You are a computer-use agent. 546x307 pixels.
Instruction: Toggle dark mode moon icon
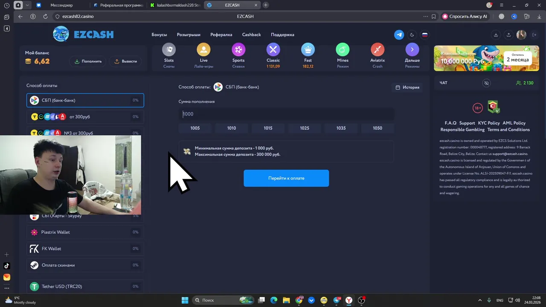[x=412, y=35]
